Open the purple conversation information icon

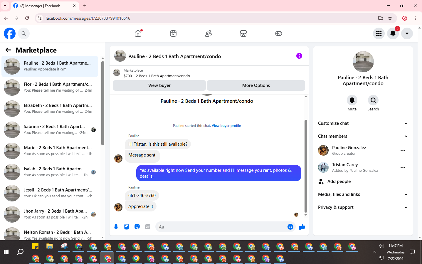point(299,56)
